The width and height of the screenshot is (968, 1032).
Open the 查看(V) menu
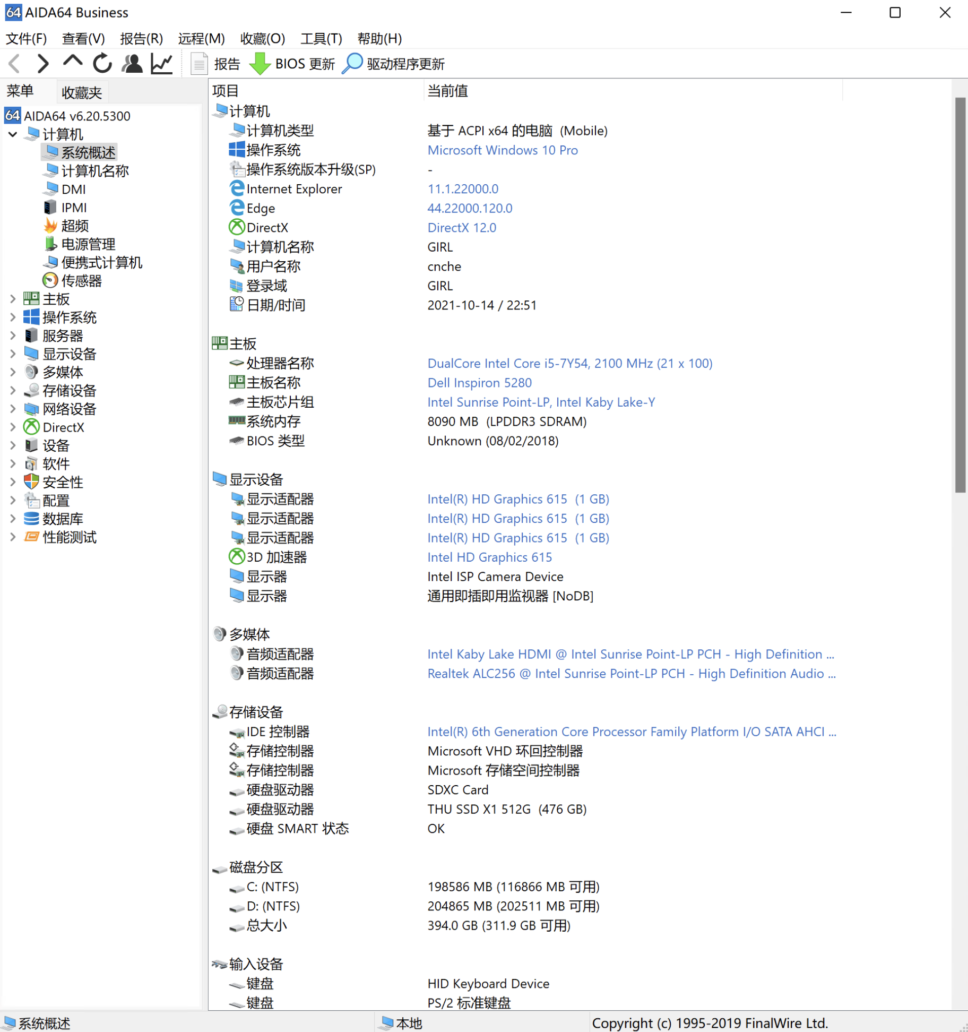83,39
